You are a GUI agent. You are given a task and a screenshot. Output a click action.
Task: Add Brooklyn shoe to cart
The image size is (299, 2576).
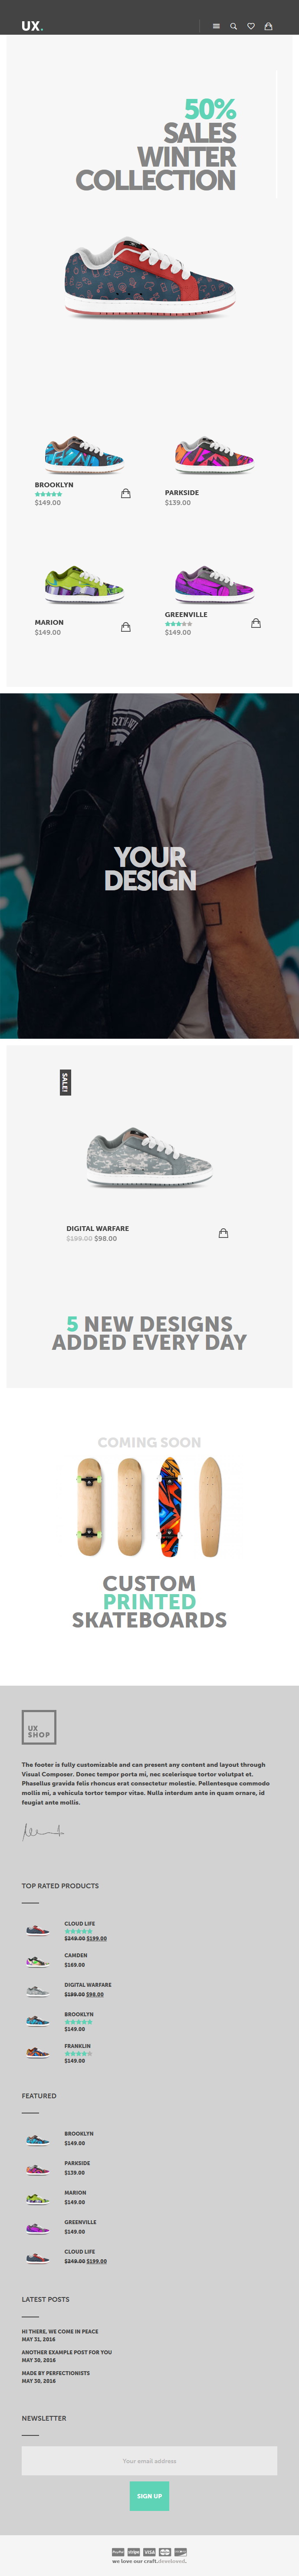126,493
